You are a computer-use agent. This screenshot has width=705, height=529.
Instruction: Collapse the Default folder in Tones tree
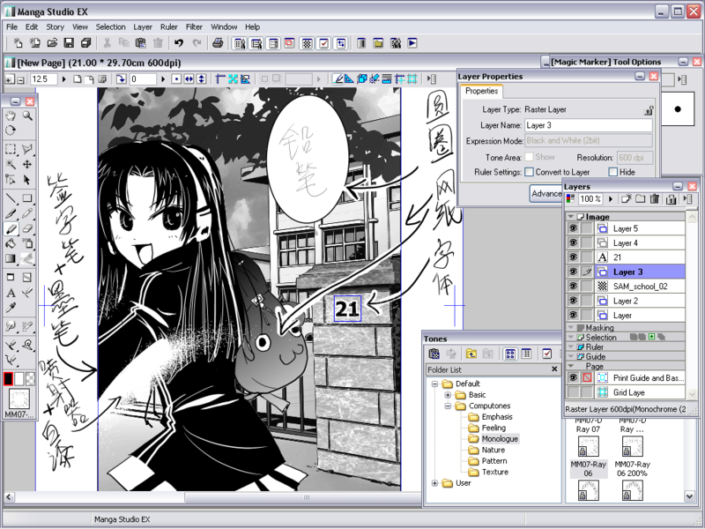point(434,384)
